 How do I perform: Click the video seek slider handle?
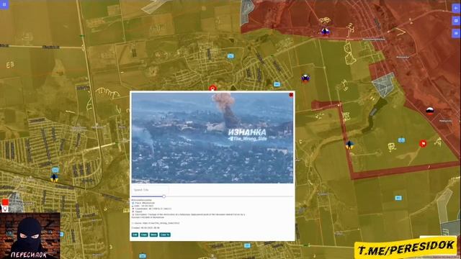pos(164,196)
